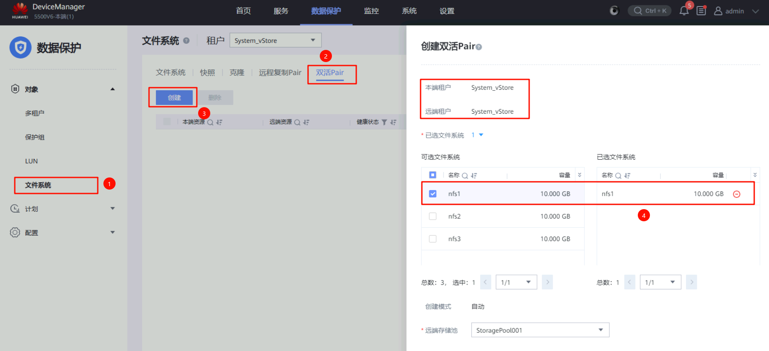The image size is (769, 351).
Task: Open the 租户 System_vStore dropdown
Action: 275,40
